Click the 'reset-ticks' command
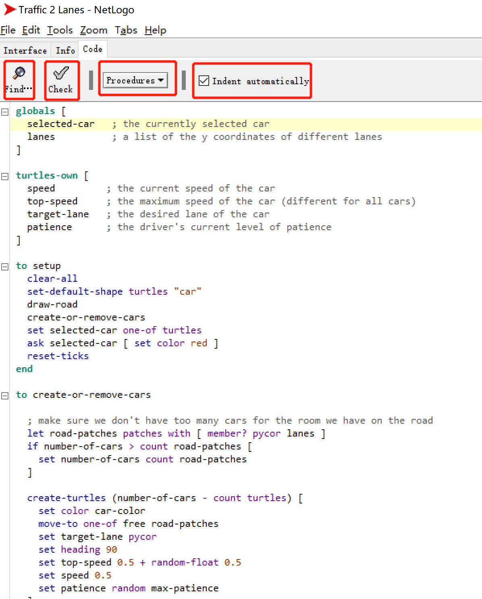The width and height of the screenshot is (482, 599). pyautogui.click(x=58, y=356)
